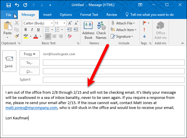Customize Quick Access Toolbar dropdown
Screen dimensions: 187x138
(x=50, y=5)
